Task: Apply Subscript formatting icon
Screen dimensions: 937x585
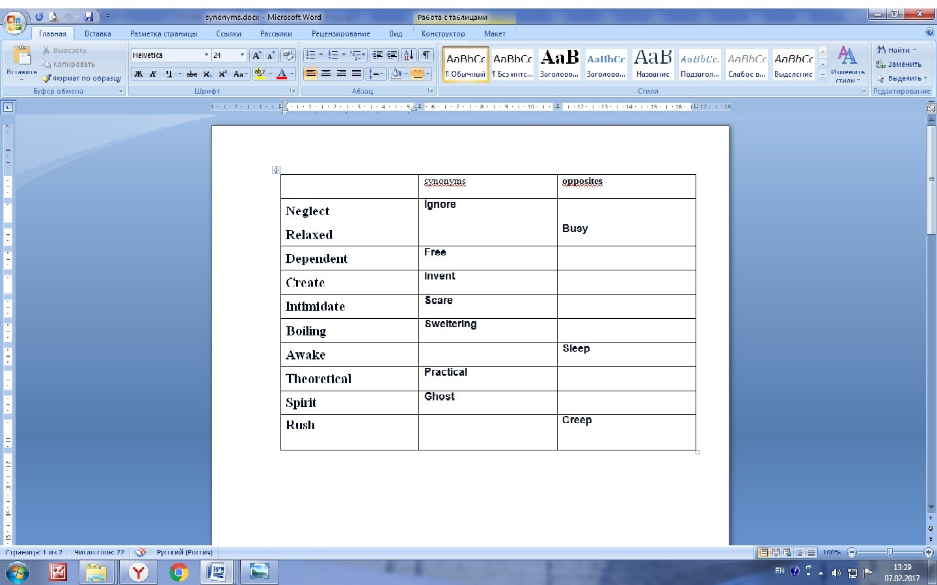Action: click(x=207, y=74)
